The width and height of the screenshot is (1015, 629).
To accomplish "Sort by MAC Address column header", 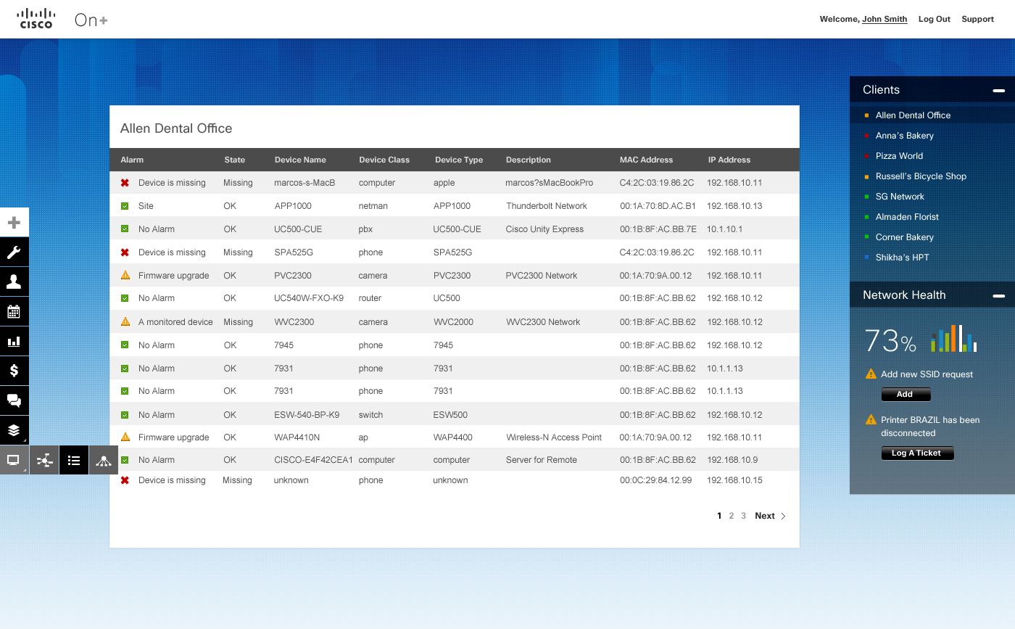I will 646,160.
